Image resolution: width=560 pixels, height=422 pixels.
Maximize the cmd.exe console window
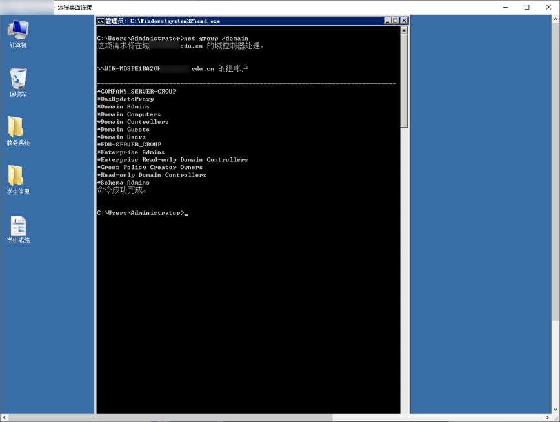(x=395, y=21)
